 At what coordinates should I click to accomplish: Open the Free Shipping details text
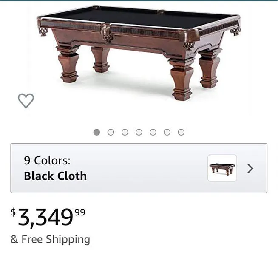click(x=50, y=239)
